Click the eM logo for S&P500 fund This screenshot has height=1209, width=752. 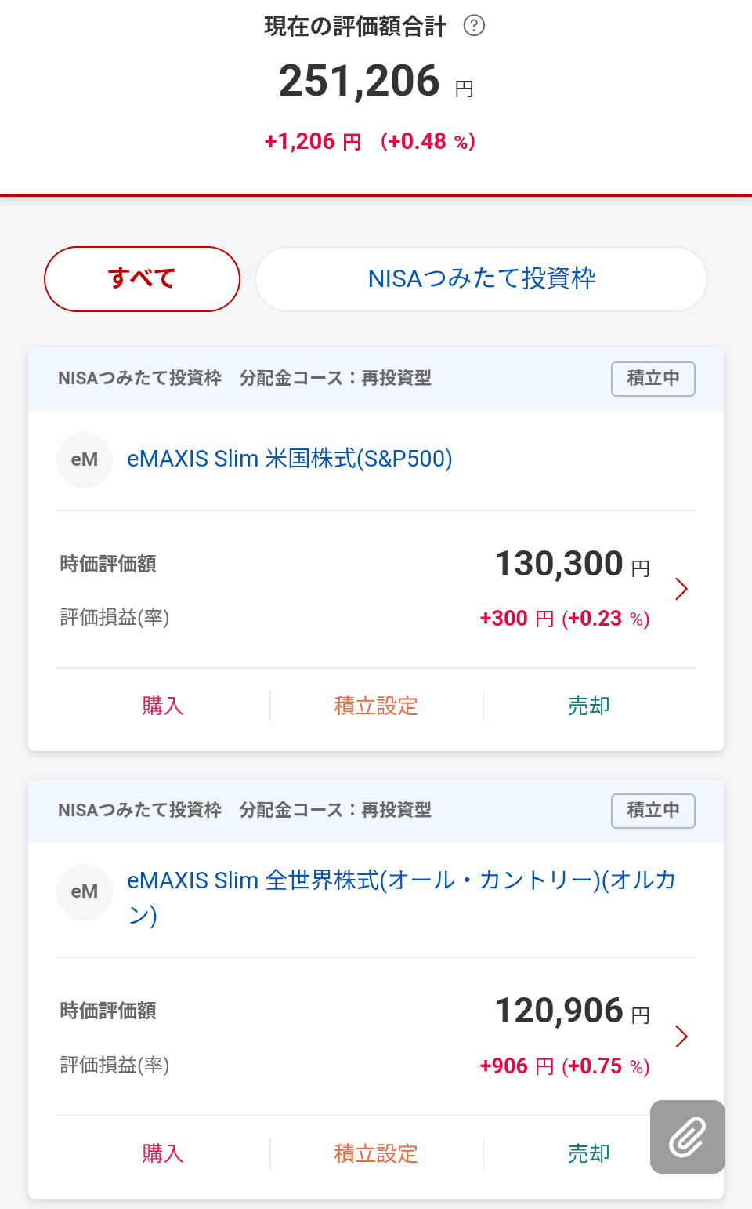pos(85,459)
